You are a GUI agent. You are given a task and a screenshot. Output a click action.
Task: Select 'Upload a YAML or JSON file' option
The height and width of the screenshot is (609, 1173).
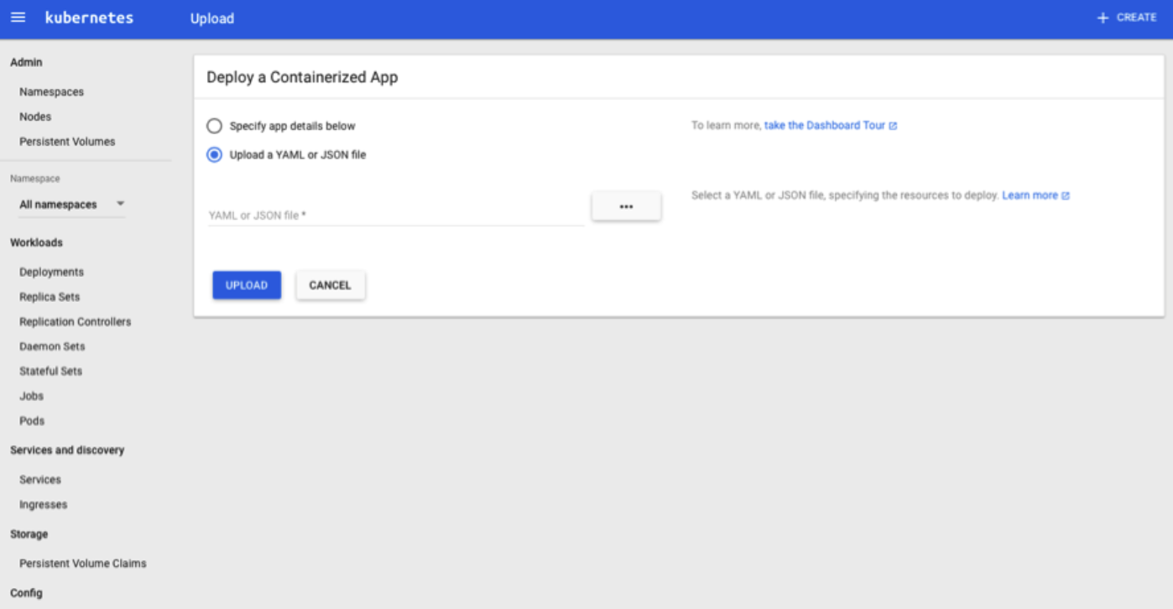click(x=215, y=155)
